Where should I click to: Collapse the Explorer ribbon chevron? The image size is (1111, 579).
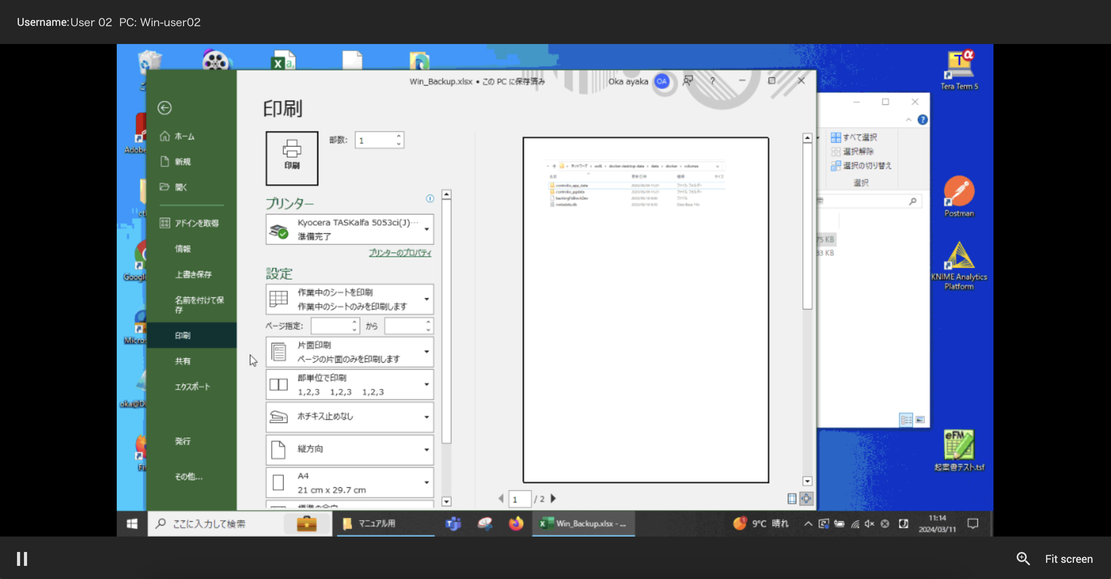909,120
